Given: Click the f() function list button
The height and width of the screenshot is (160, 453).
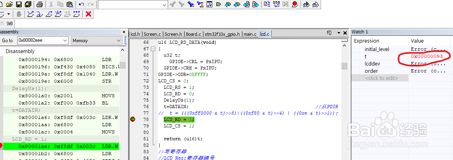Looking at the screenshot, I should tap(329, 33).
